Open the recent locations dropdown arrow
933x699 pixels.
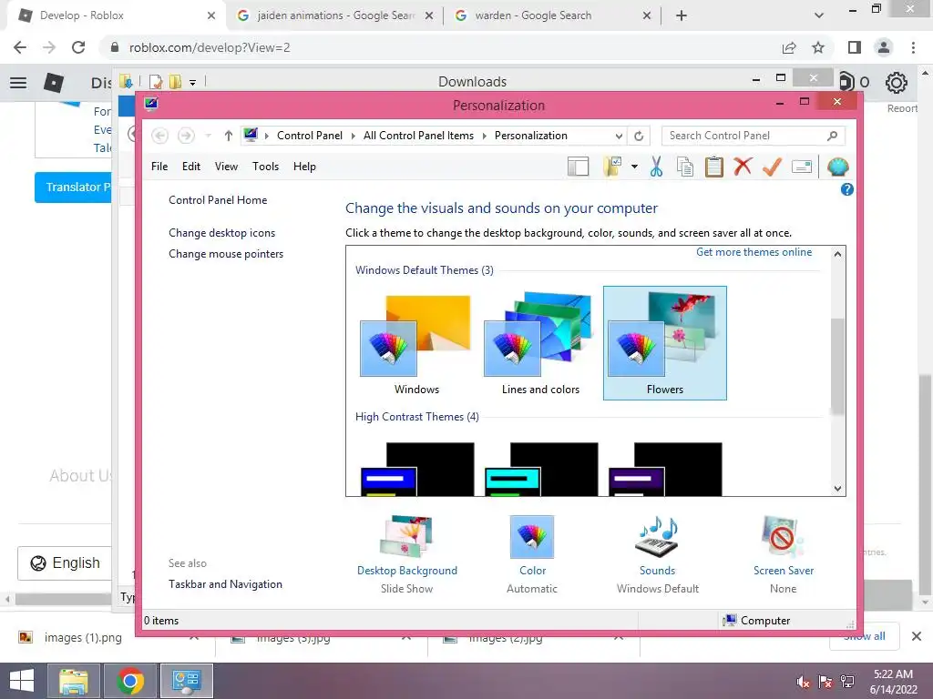pos(209,136)
